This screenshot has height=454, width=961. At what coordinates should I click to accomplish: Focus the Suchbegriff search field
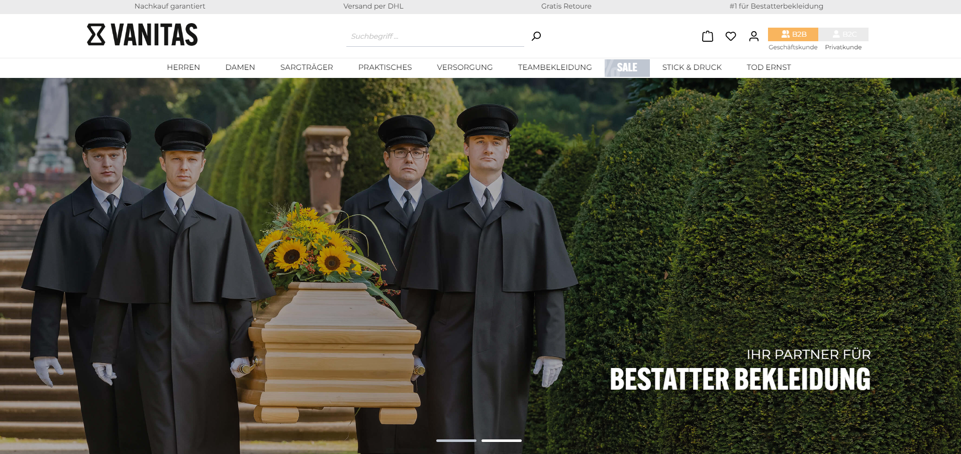435,36
